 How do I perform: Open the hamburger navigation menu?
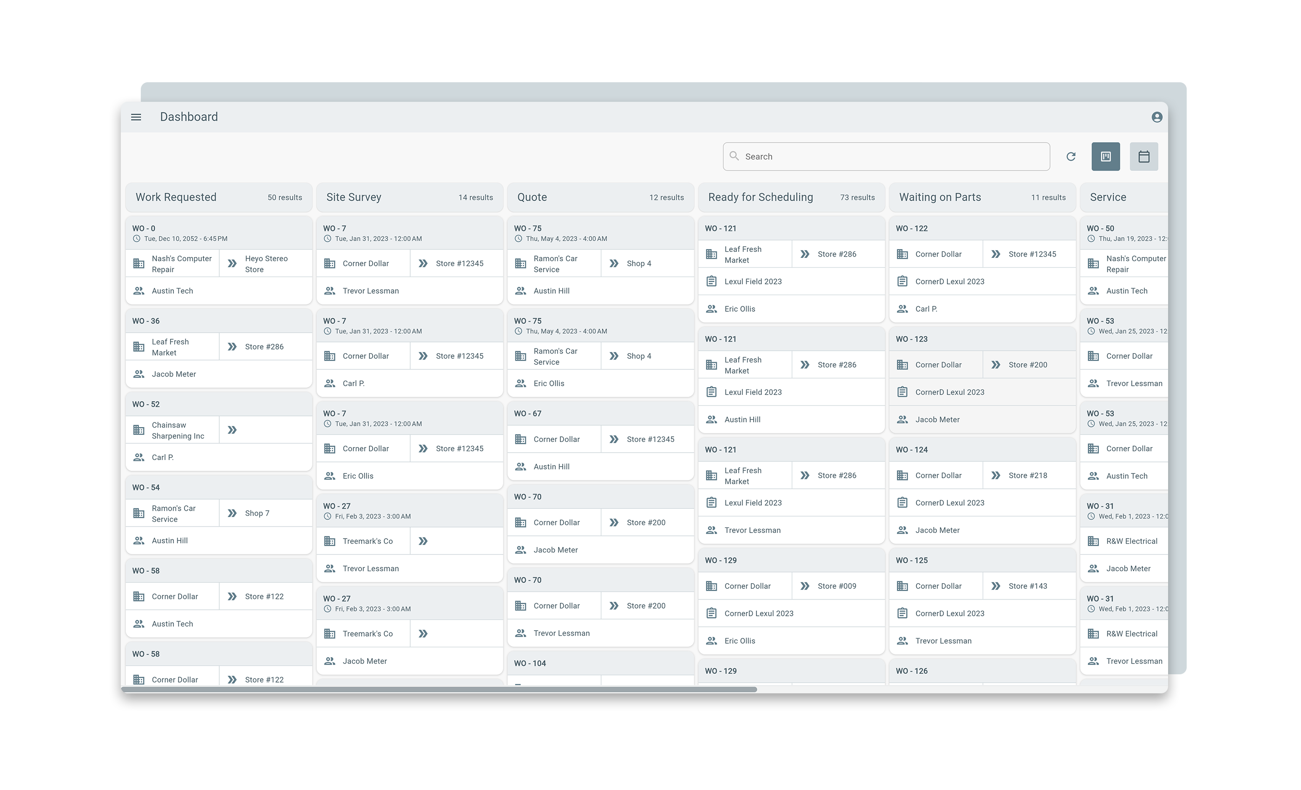tap(136, 117)
